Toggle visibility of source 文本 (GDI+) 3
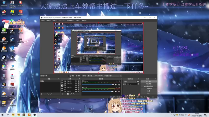This screenshot has width=209, height=117. (x=76, y=87)
